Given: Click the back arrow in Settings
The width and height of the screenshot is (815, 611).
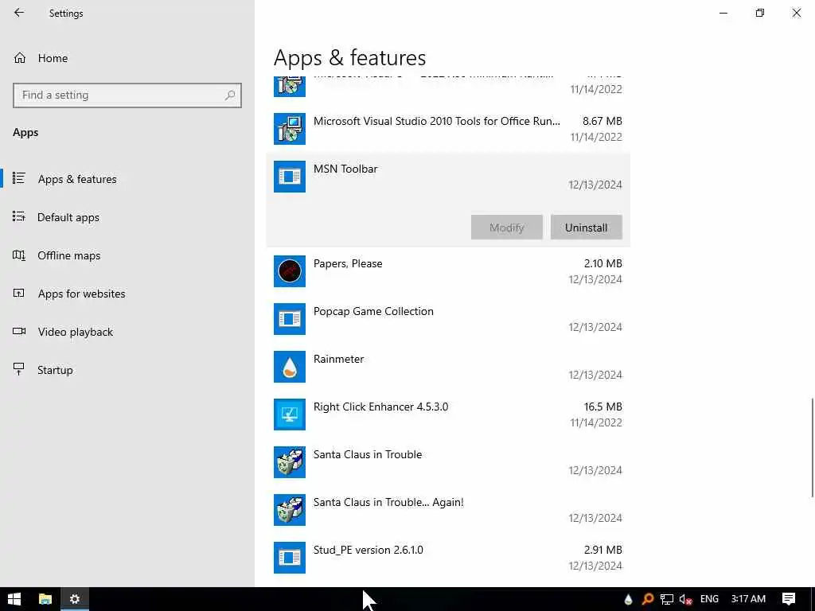Looking at the screenshot, I should click(19, 13).
